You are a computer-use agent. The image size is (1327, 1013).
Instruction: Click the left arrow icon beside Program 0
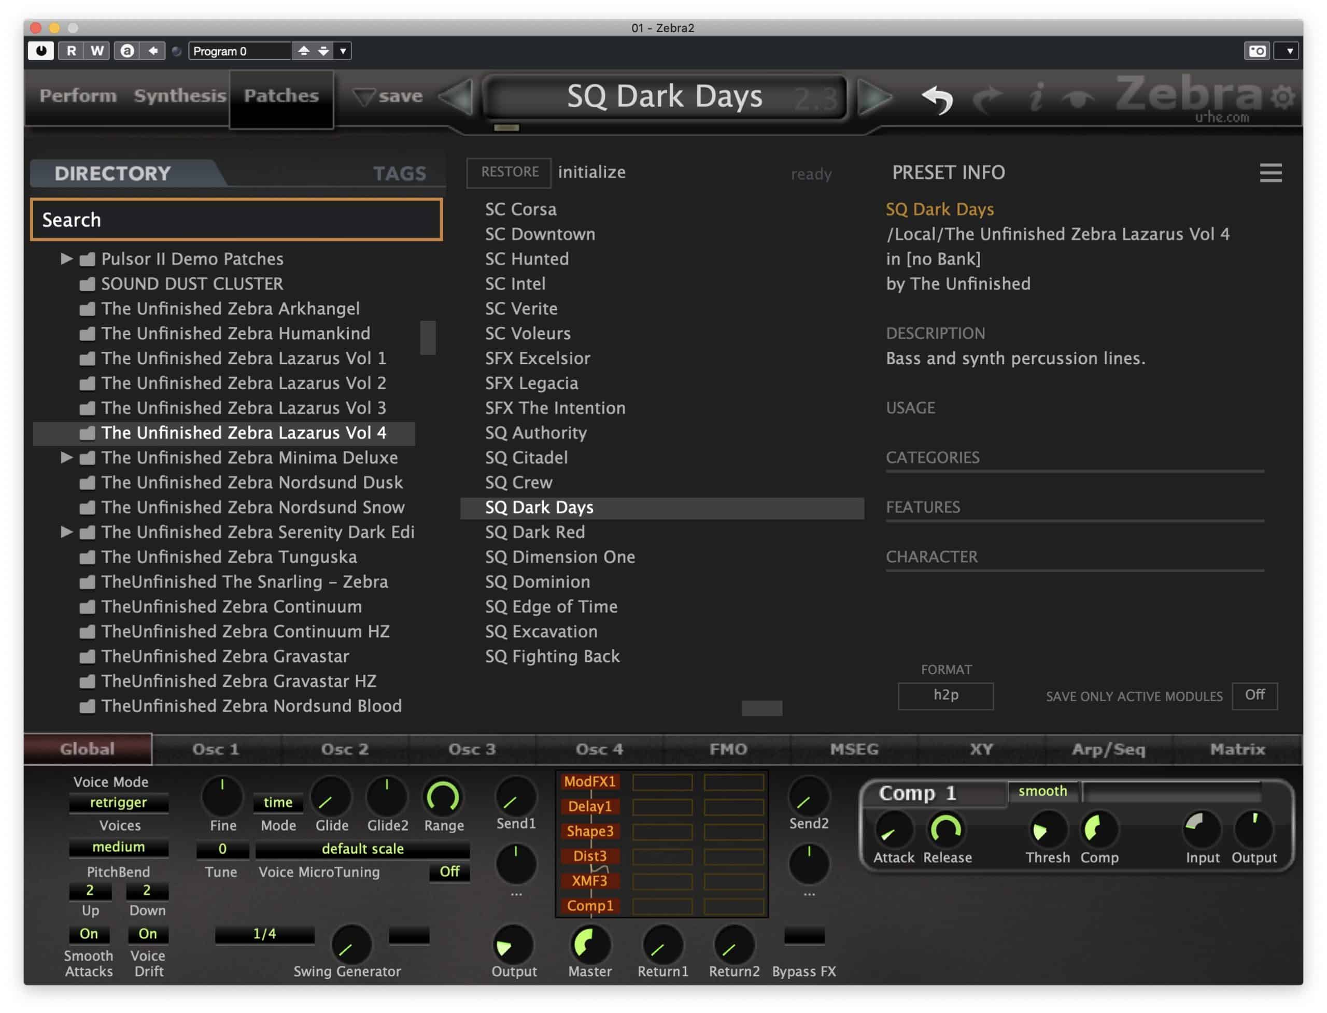tap(152, 51)
